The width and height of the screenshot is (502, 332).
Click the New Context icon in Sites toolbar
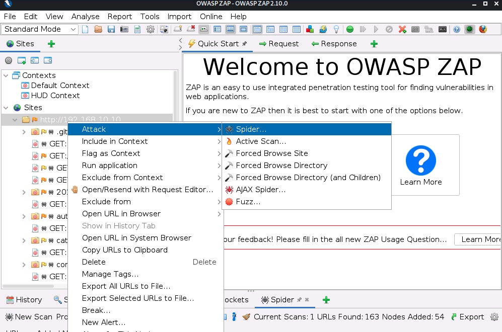click(22, 60)
